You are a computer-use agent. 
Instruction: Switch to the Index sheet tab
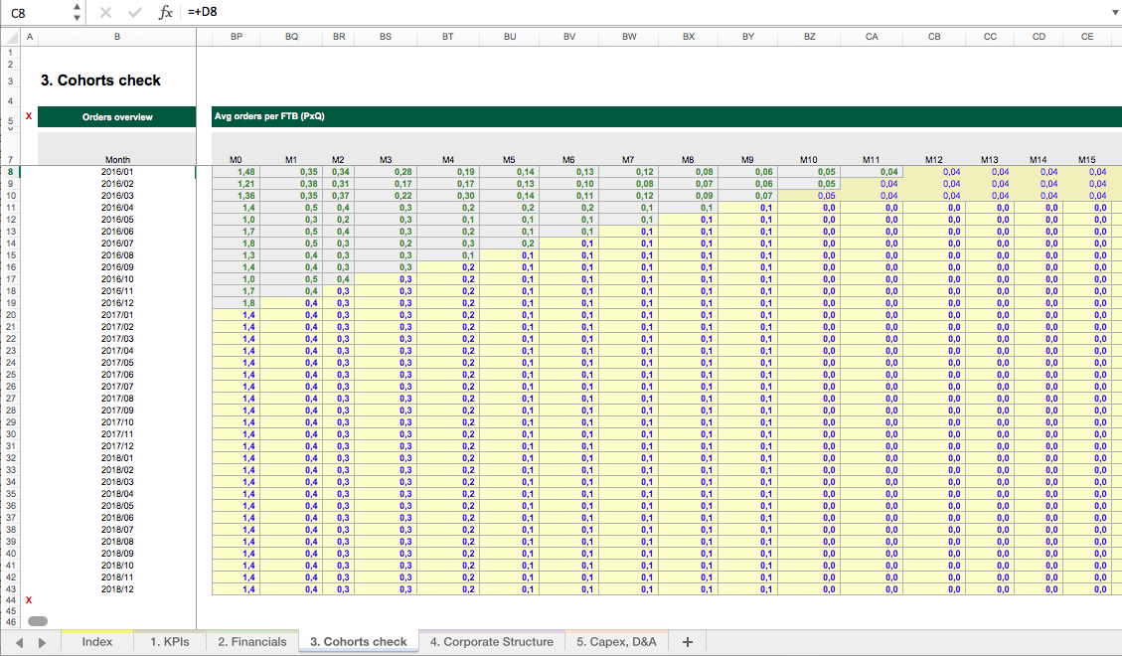click(x=97, y=642)
